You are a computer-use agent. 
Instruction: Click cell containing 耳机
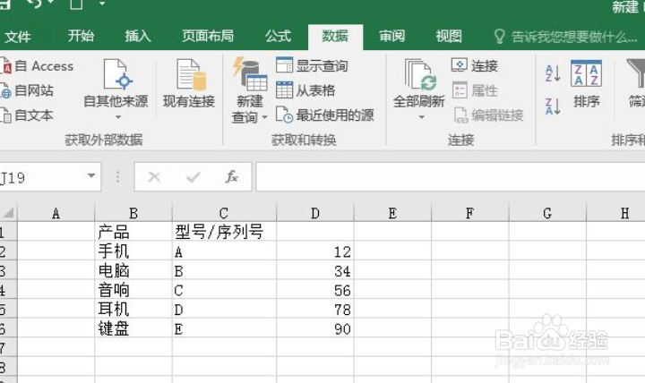pyautogui.click(x=133, y=309)
